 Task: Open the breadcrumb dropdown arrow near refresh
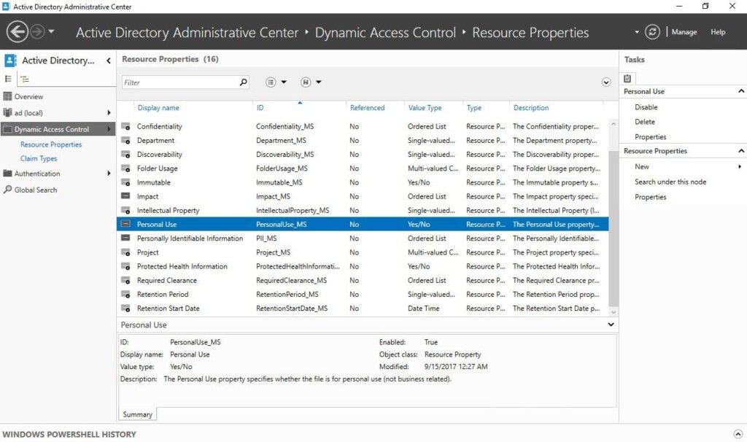point(636,32)
